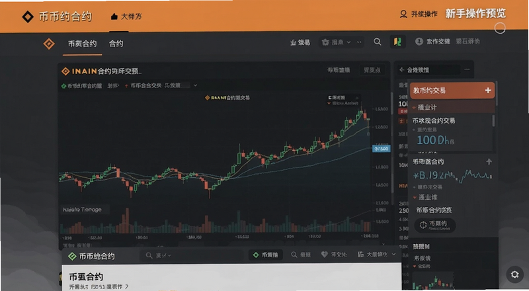Click the boxed button in chart header right
This screenshot has width=529, height=291.
(x=372, y=70)
